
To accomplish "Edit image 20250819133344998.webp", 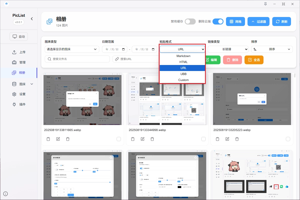I will (142, 139).
